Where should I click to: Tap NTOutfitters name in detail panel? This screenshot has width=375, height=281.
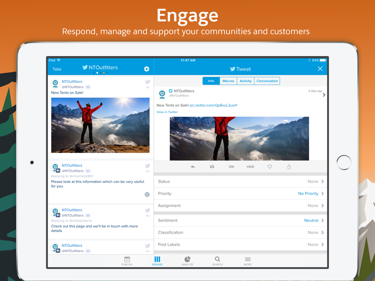(184, 91)
